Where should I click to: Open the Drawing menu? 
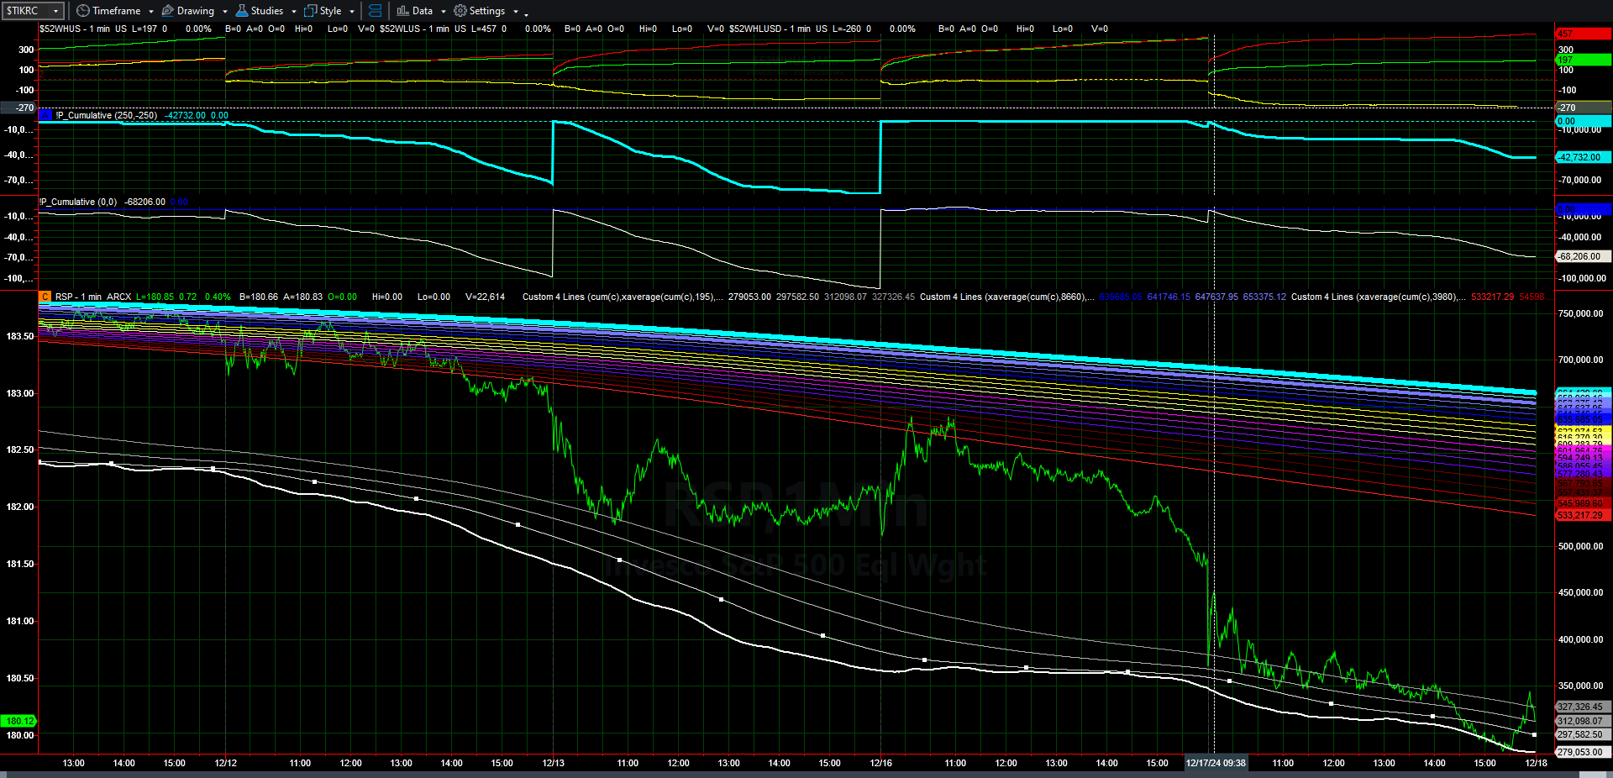195,11
